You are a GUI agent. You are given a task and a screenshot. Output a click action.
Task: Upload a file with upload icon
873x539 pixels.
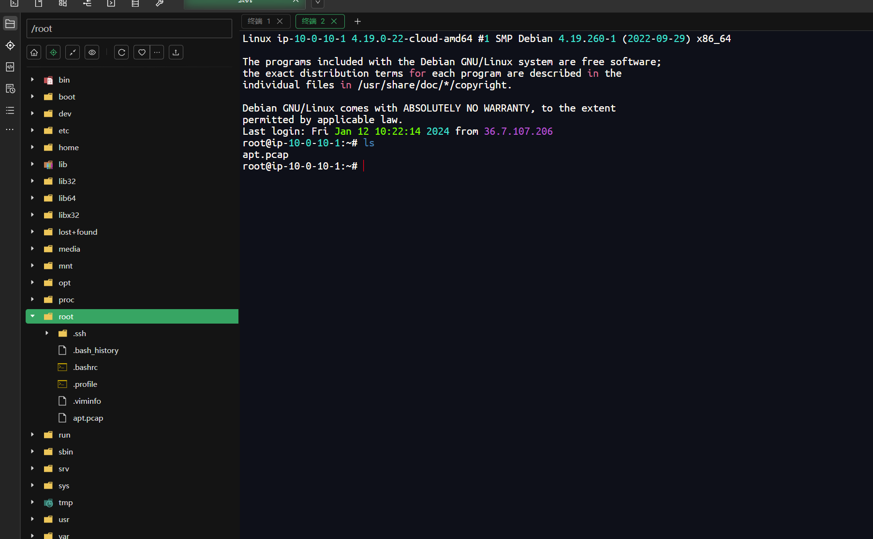click(176, 52)
